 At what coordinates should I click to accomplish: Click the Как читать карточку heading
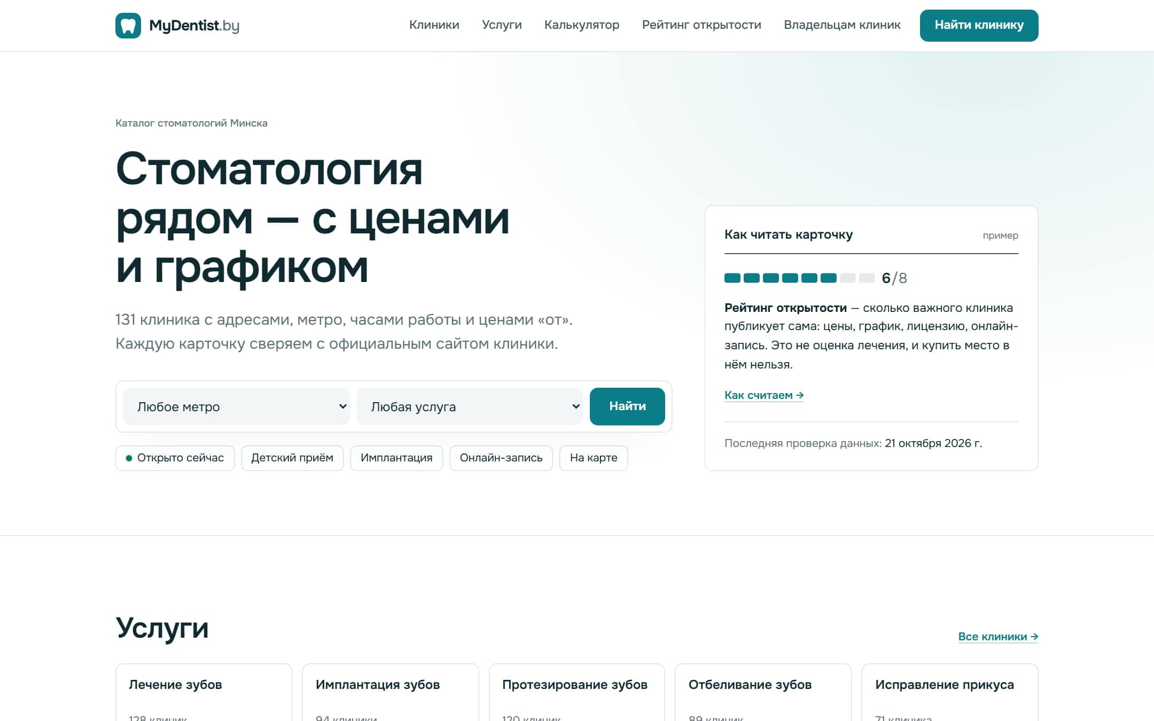point(788,234)
